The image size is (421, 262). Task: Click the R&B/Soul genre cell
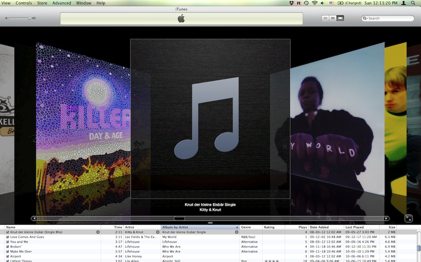pos(248,237)
